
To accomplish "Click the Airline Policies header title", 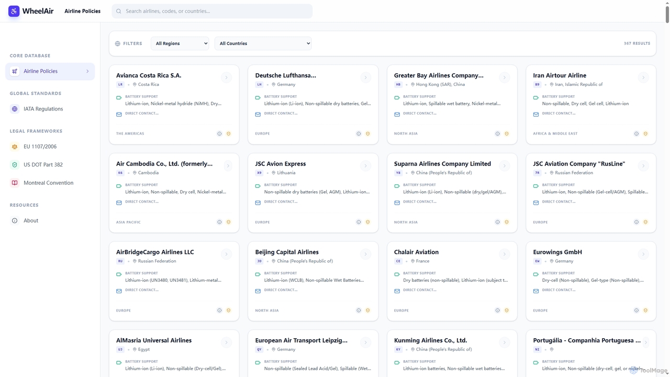I will click(x=82, y=11).
